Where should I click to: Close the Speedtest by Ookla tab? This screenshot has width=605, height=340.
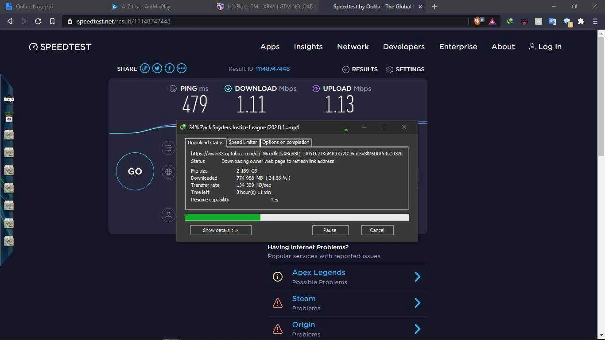[420, 7]
